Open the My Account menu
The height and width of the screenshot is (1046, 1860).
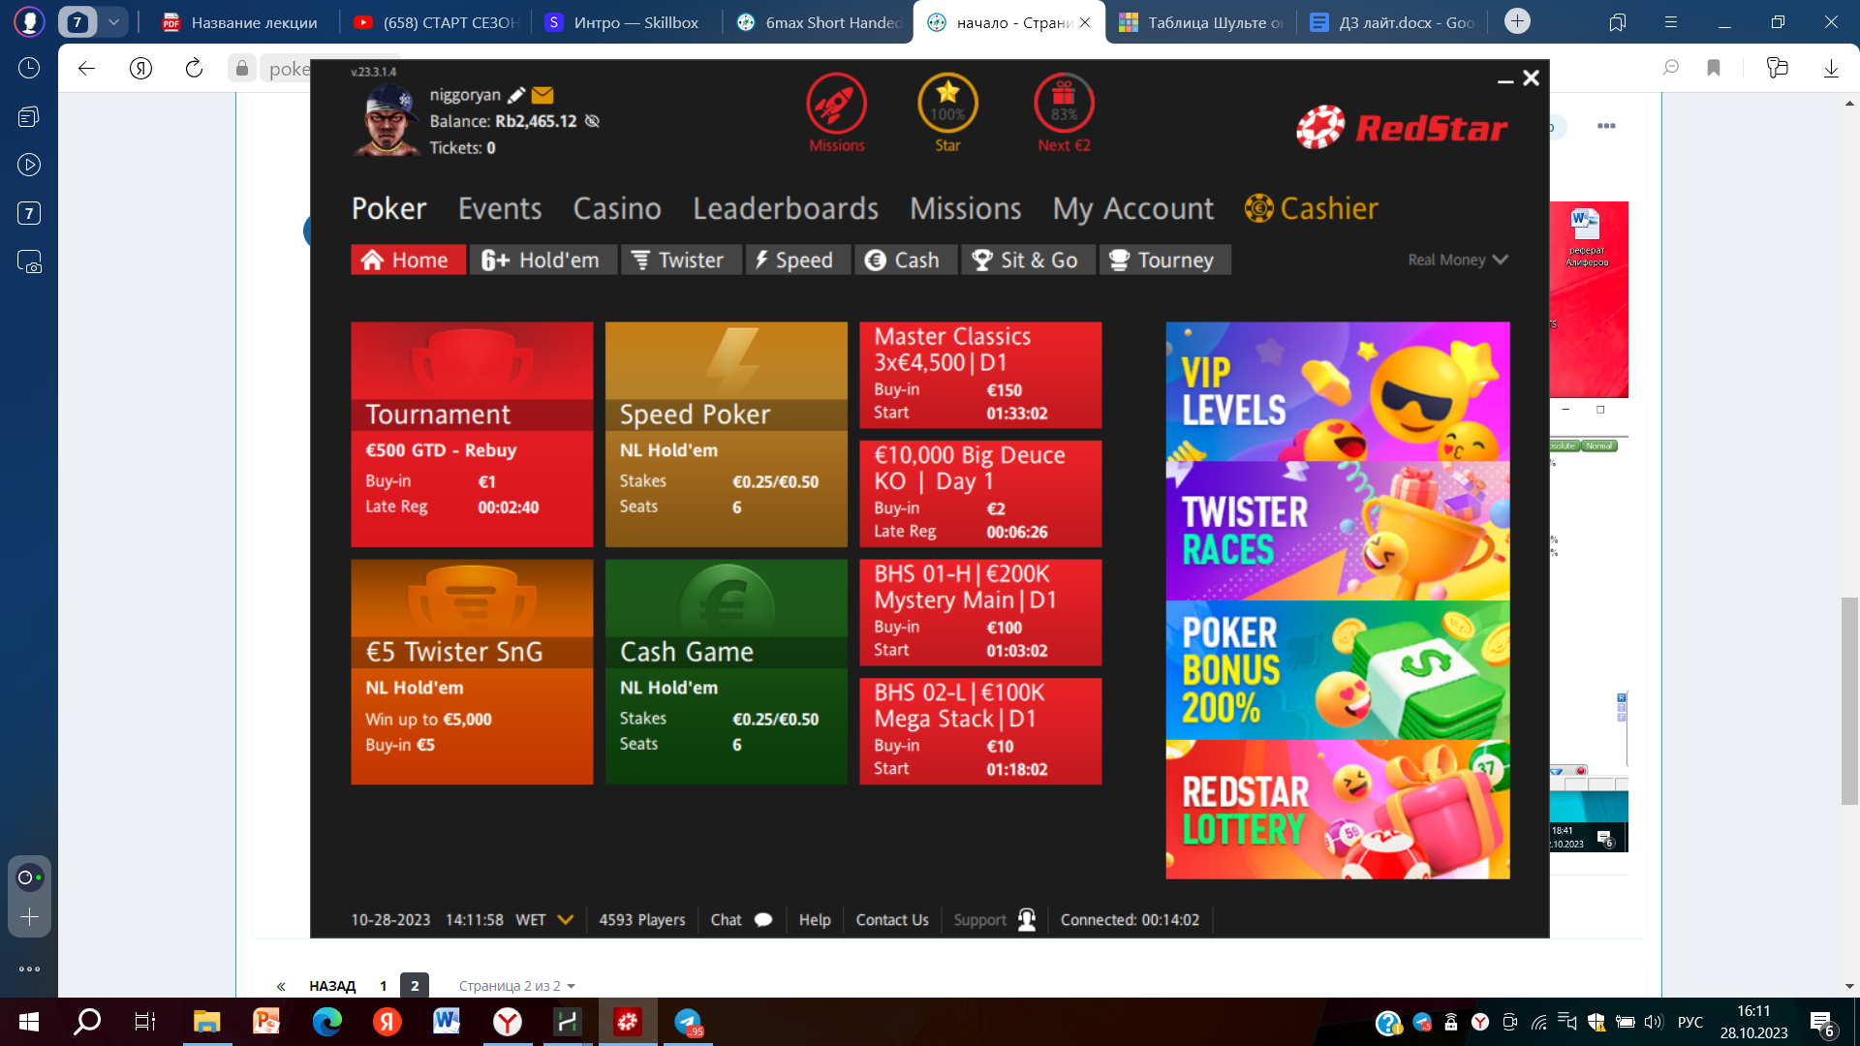pos(1132,208)
